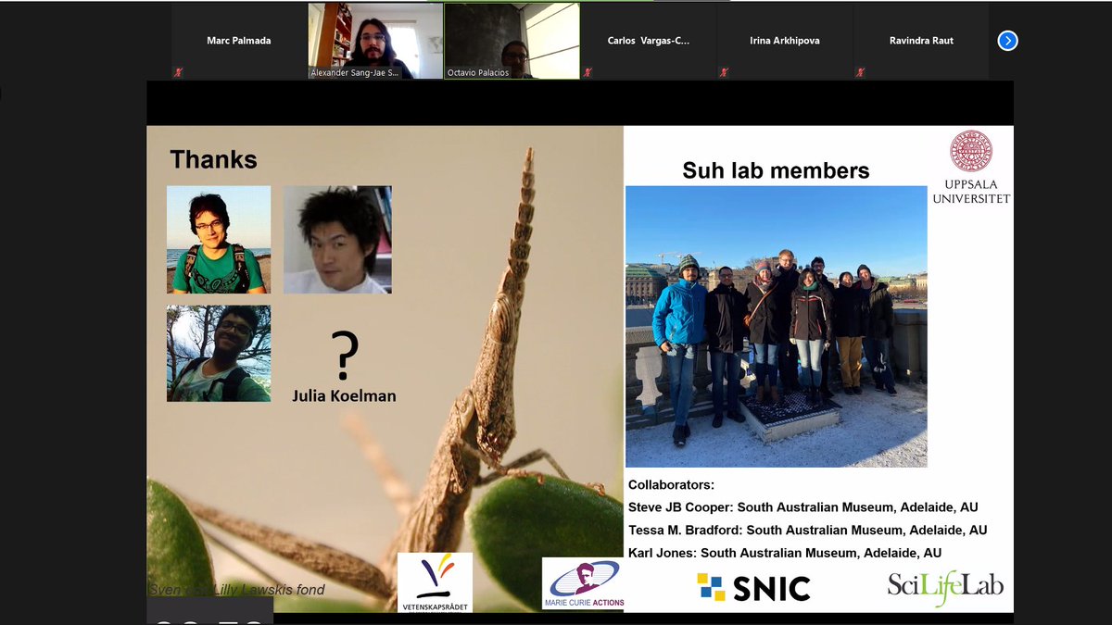Screen dimensions: 1112x625
Task: Click the black-haired man's portrait with white collar
Action: pos(337,240)
